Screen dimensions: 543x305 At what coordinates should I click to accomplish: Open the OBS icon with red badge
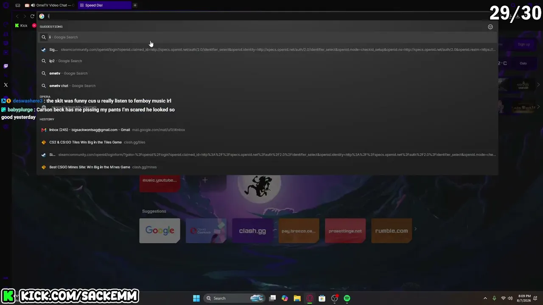(335, 298)
